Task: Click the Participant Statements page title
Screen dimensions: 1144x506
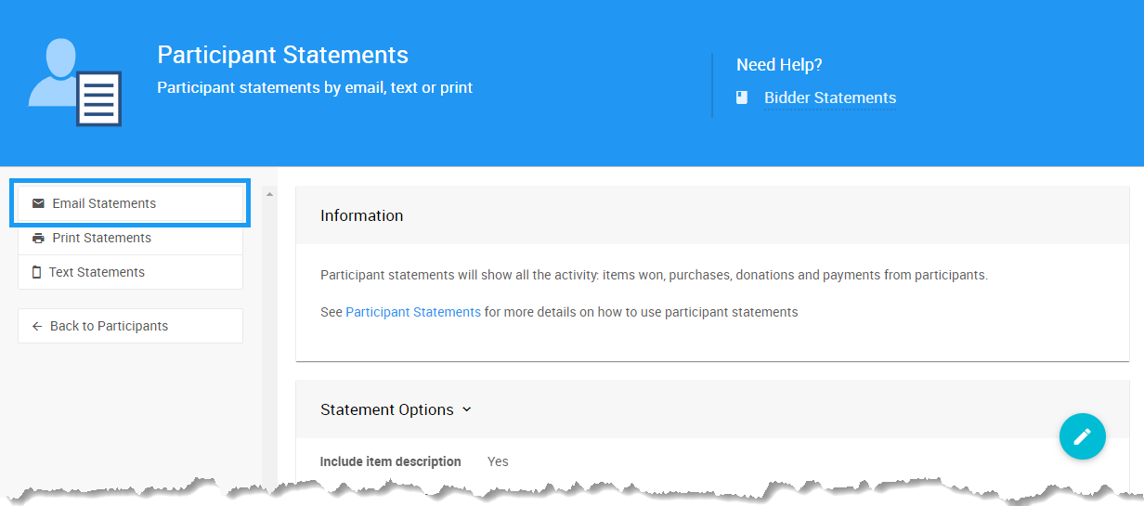Action: point(282,55)
